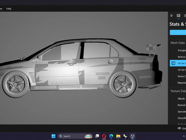The height and width of the screenshot is (140, 186).
Task: Open the Windows Start menu
Action: point(53,136)
